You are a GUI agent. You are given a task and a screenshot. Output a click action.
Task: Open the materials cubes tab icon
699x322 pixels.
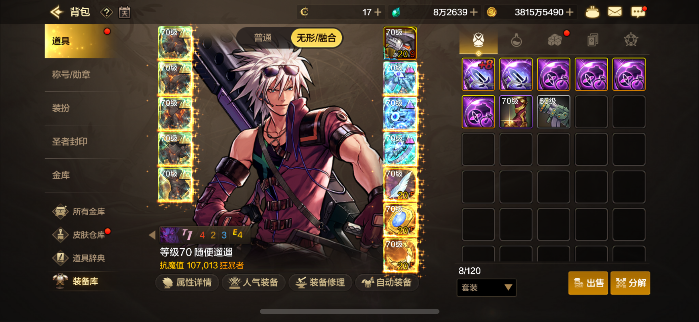(554, 41)
